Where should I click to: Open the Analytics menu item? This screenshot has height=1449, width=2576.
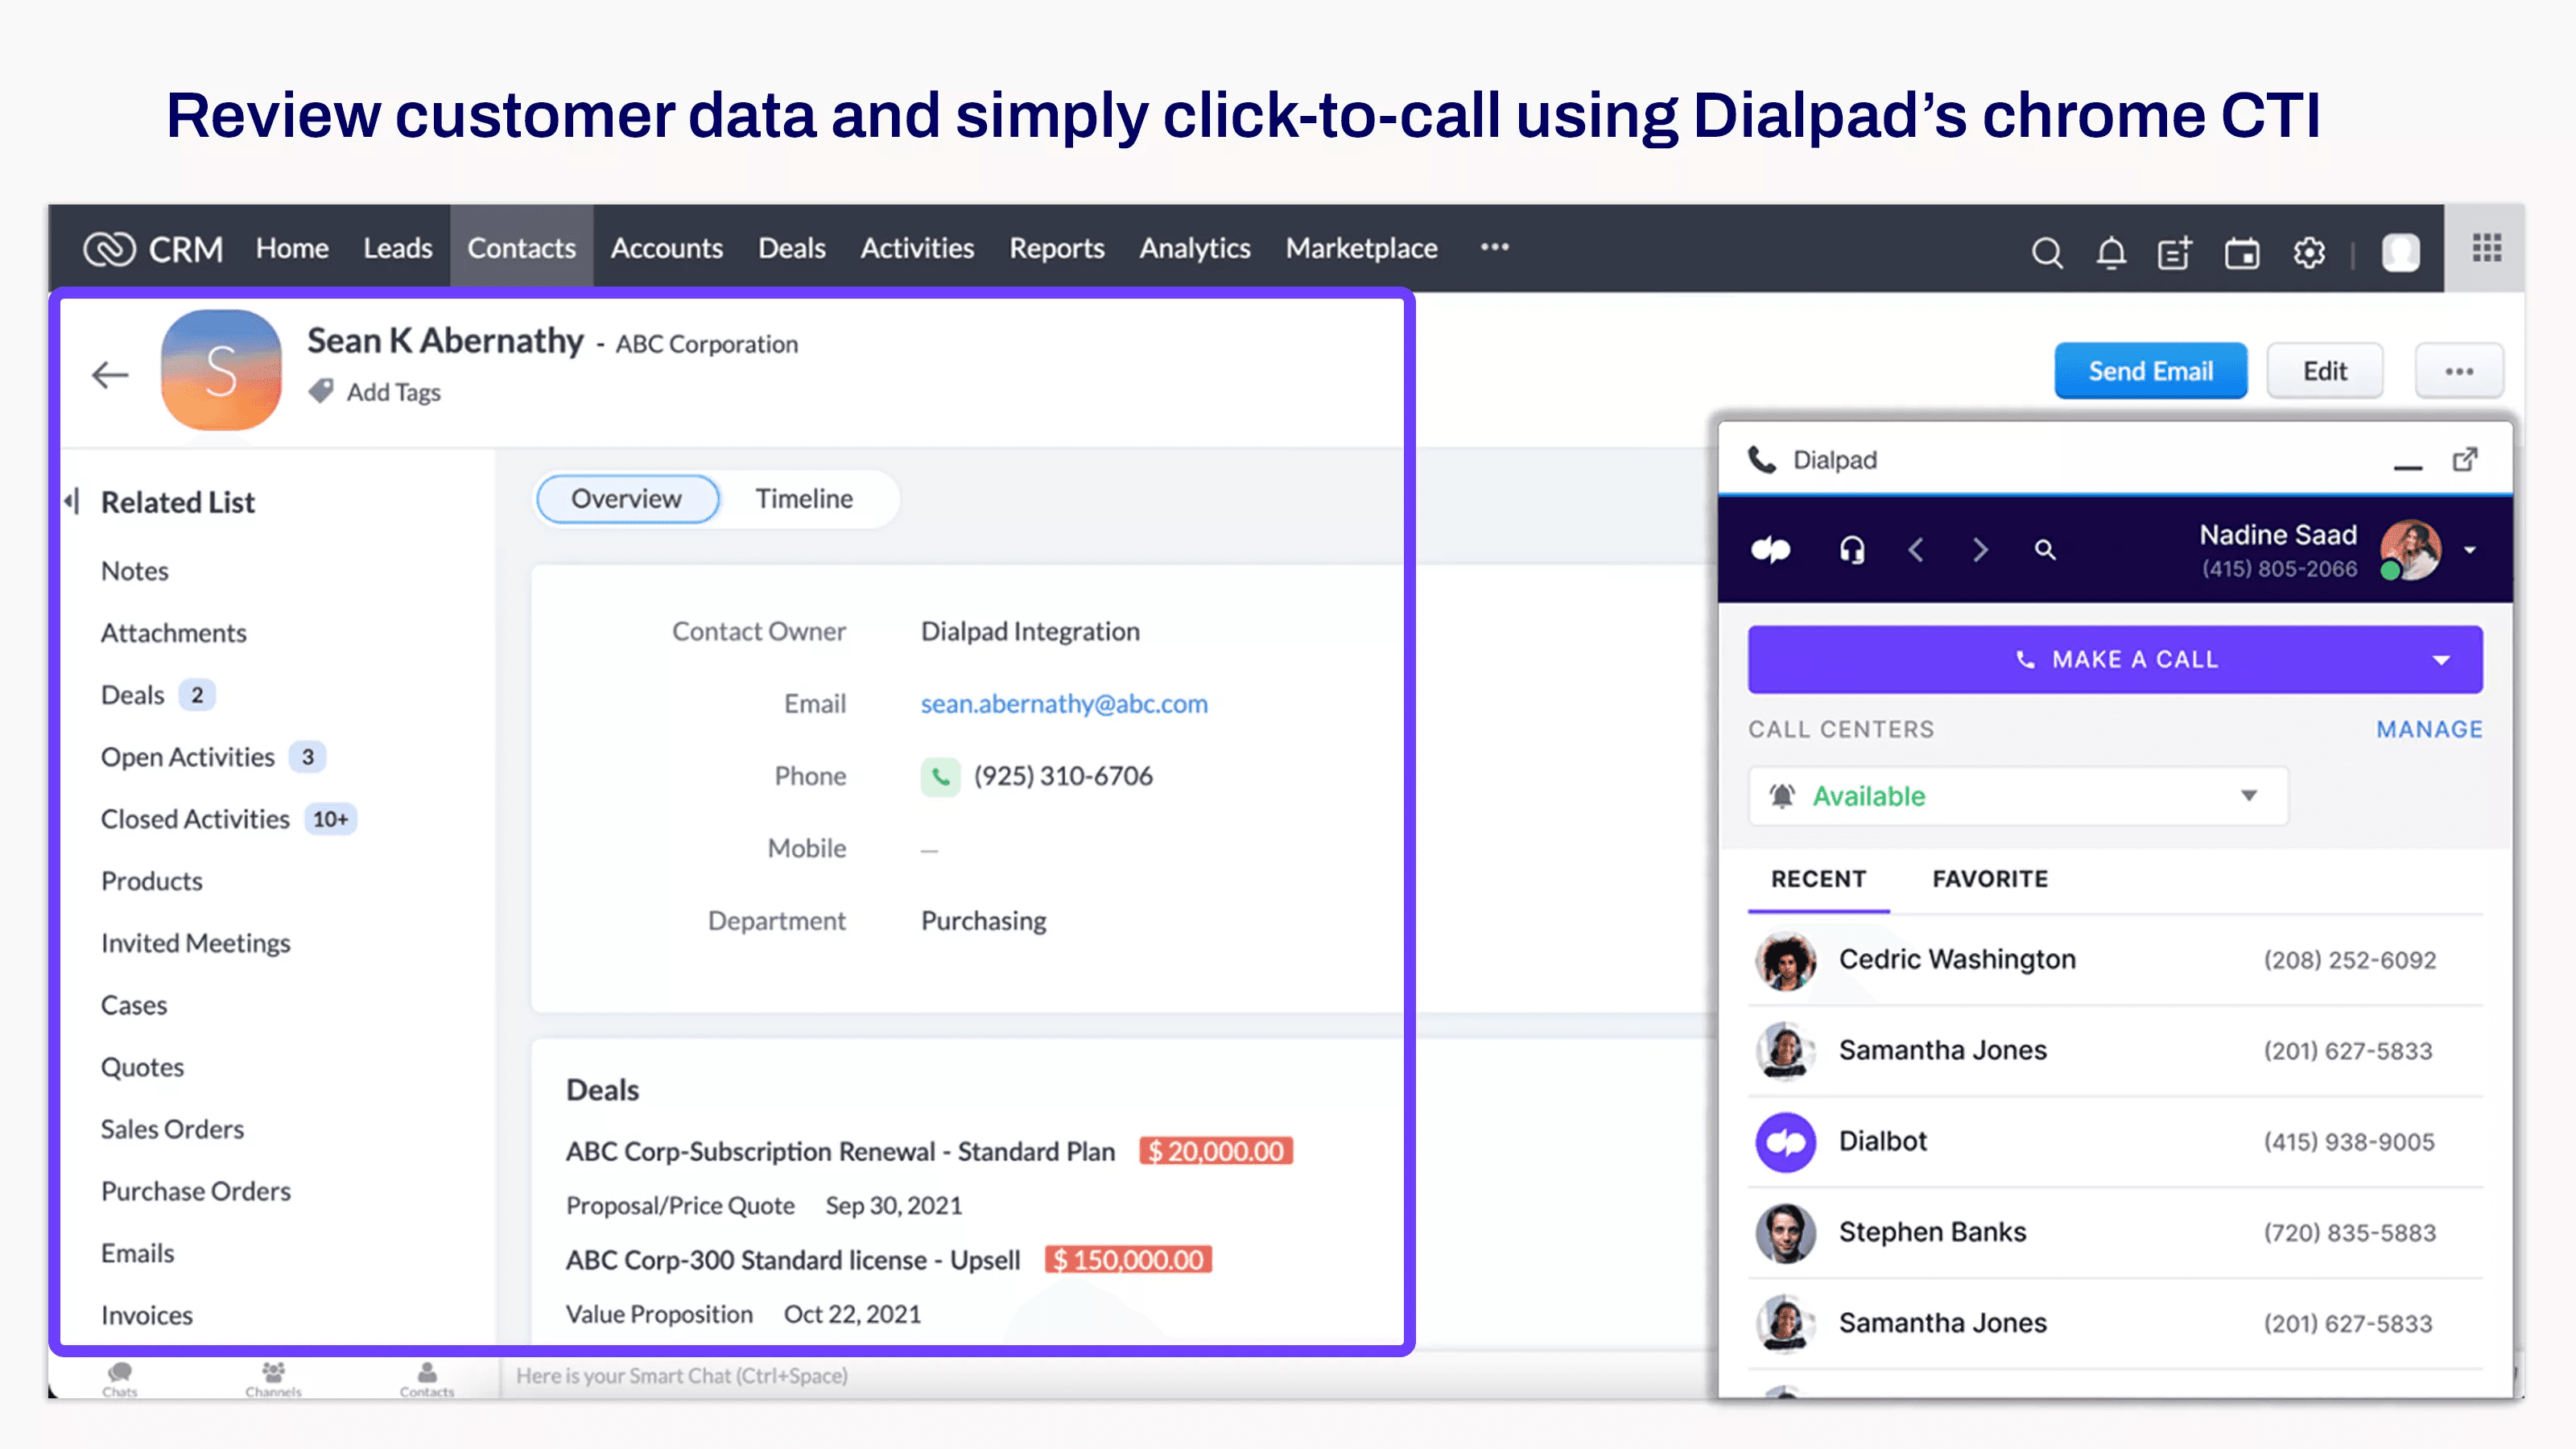point(1195,248)
